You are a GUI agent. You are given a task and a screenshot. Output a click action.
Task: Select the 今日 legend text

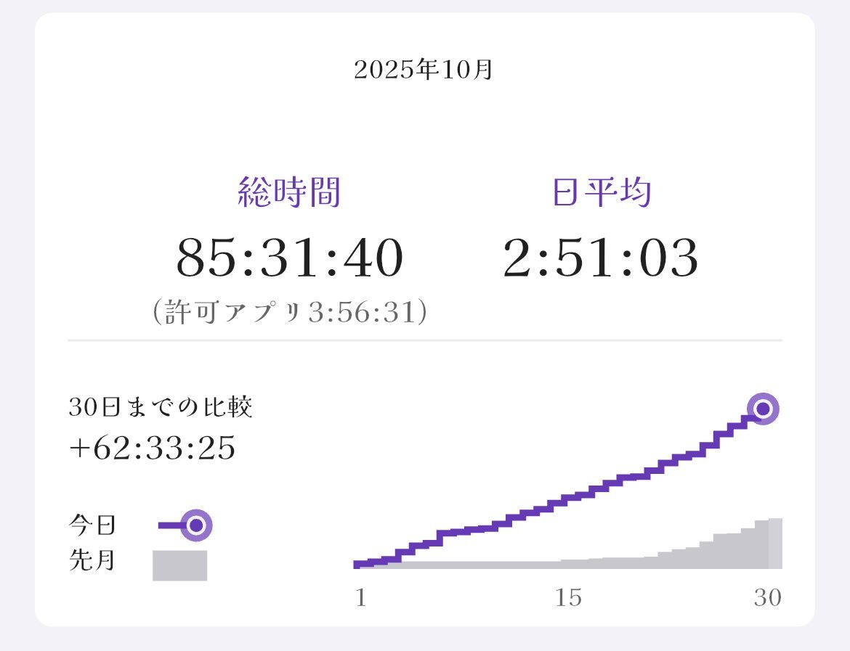pyautogui.click(x=92, y=524)
